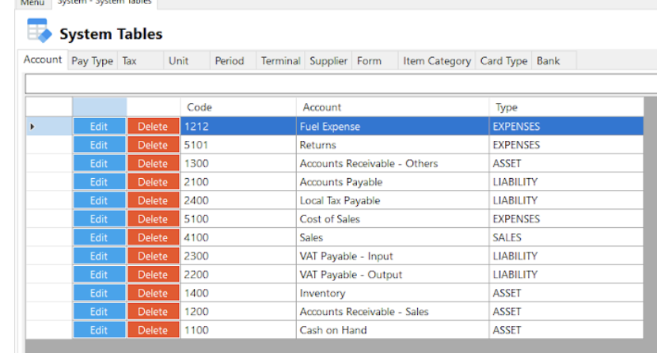This screenshot has width=657, height=353.
Task: Click code cell 1200
Action: coord(238,312)
